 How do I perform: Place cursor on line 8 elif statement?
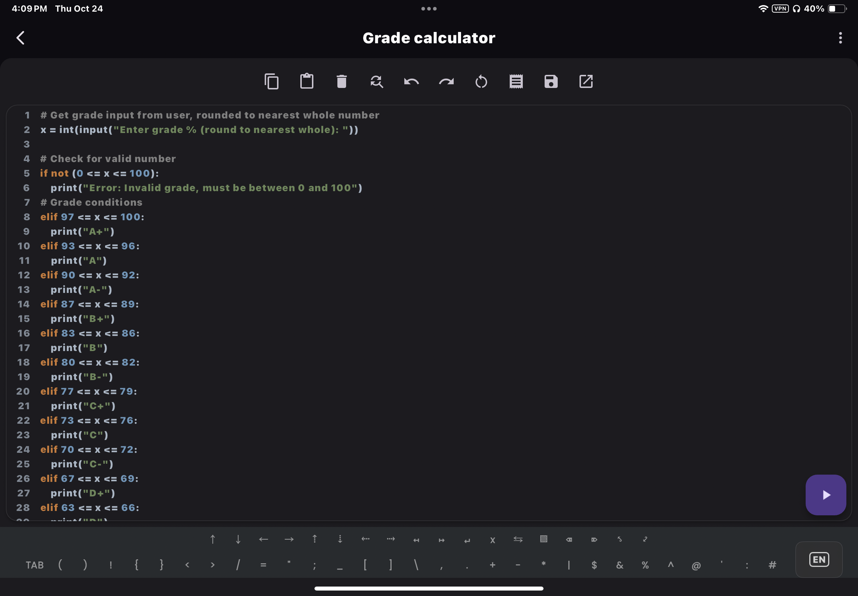(x=92, y=217)
